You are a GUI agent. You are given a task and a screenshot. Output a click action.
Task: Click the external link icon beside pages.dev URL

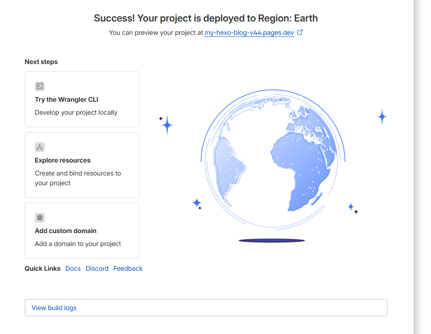(x=300, y=32)
